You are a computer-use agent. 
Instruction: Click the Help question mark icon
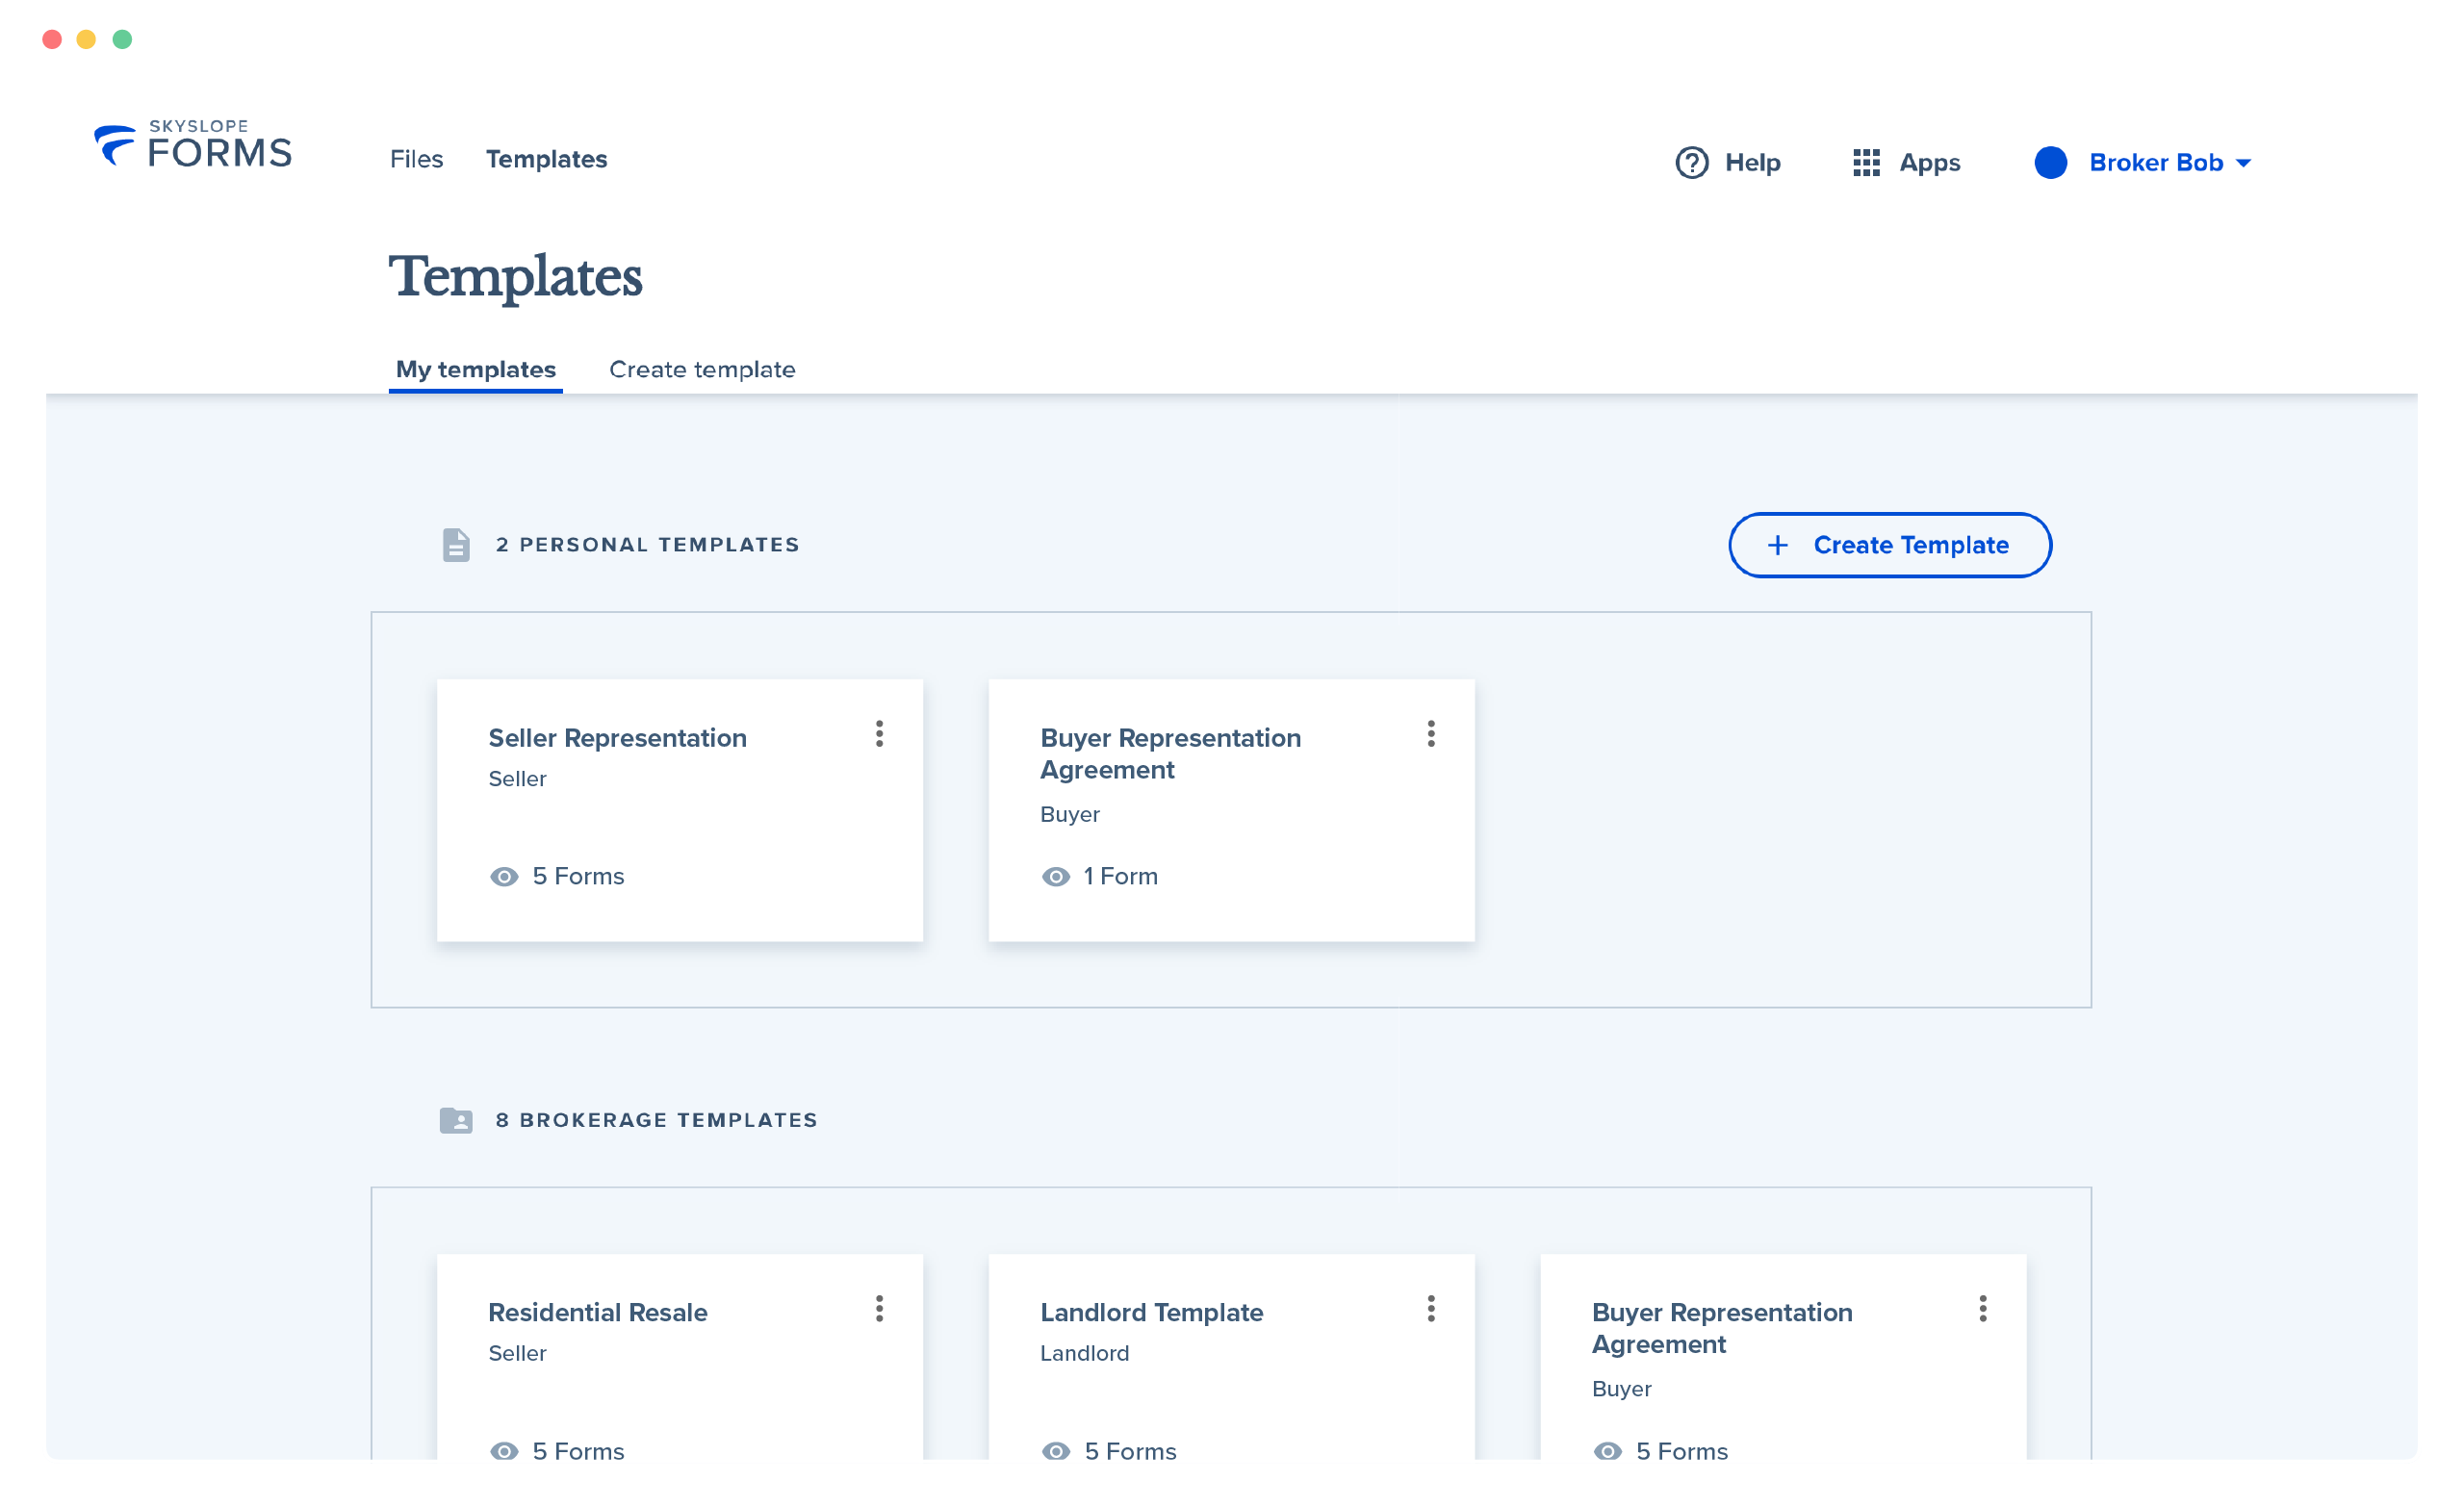pyautogui.click(x=1691, y=162)
